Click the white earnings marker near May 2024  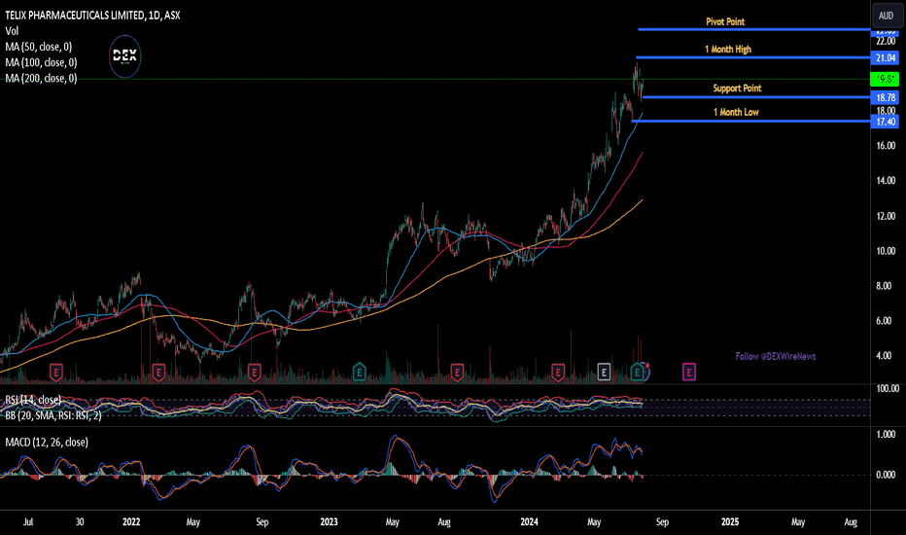point(604,372)
